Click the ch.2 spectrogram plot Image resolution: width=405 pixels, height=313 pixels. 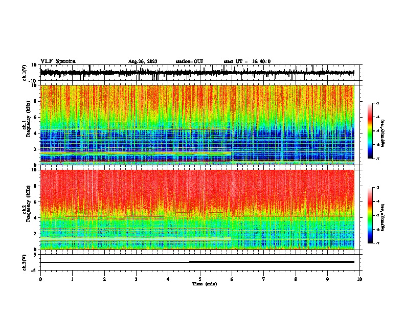click(x=197, y=210)
